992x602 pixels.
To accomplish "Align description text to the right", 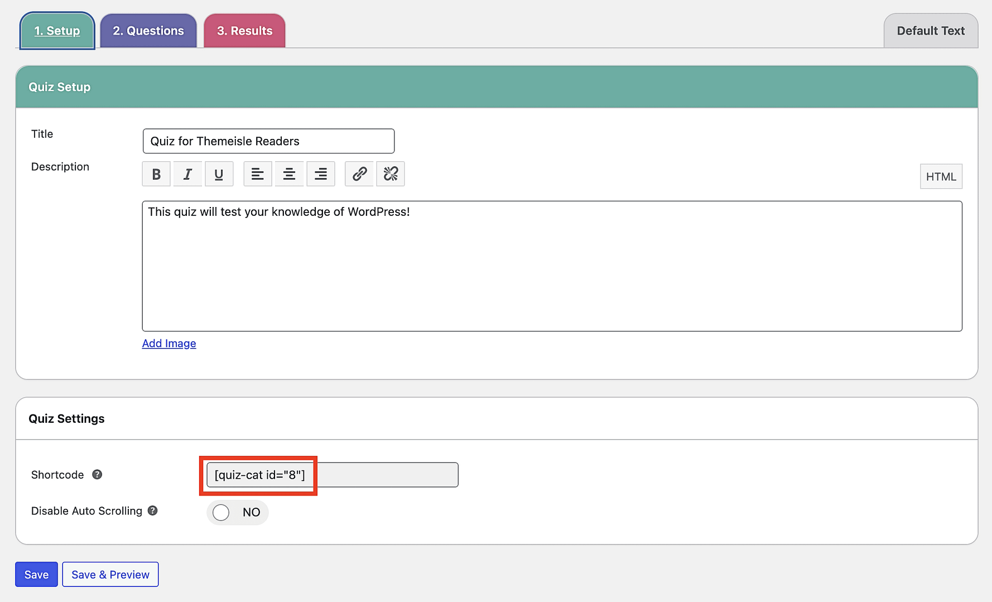I will coord(321,174).
